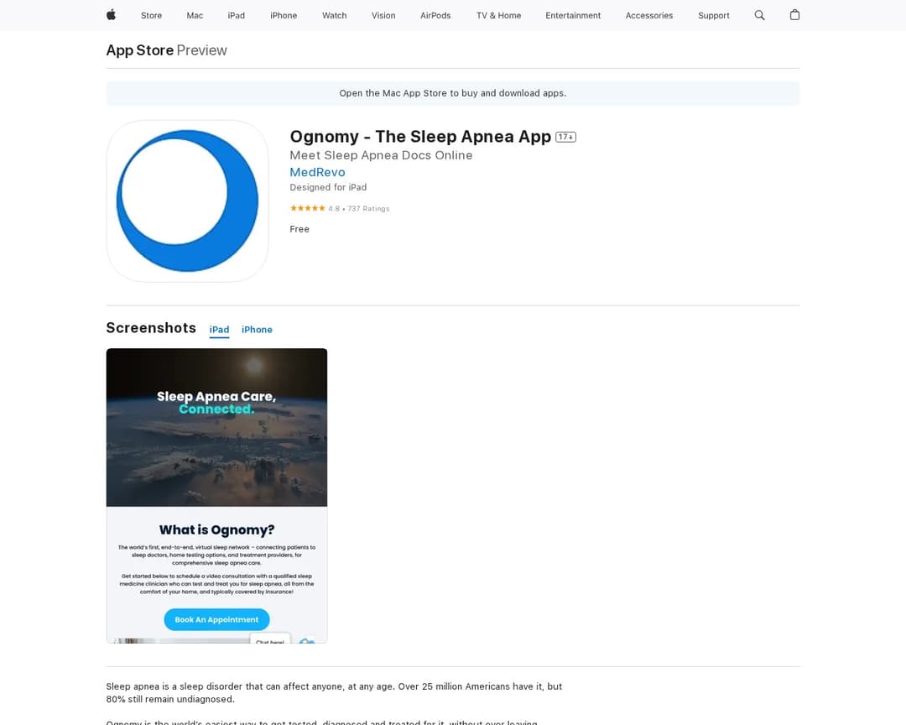This screenshot has height=725, width=906.
Task: Select the iPad screenshots tab
Action: (x=219, y=329)
